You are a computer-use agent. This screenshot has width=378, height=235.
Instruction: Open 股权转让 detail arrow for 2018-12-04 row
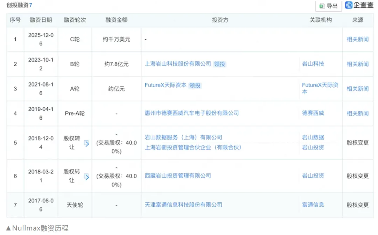86,143
